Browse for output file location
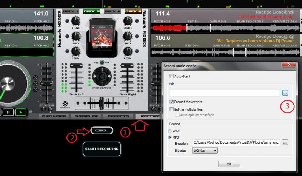 pyautogui.click(x=285, y=93)
